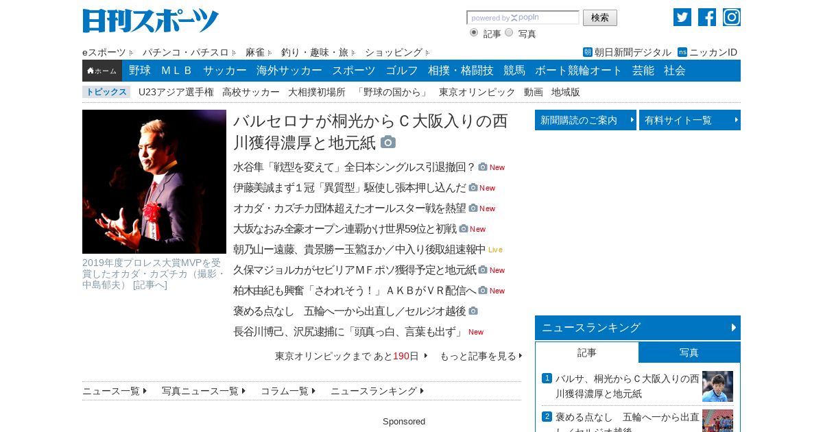Open 朝乃山ー遠藤 live sumo headline
Image resolution: width=823 pixels, height=432 pixels.
coord(359,249)
